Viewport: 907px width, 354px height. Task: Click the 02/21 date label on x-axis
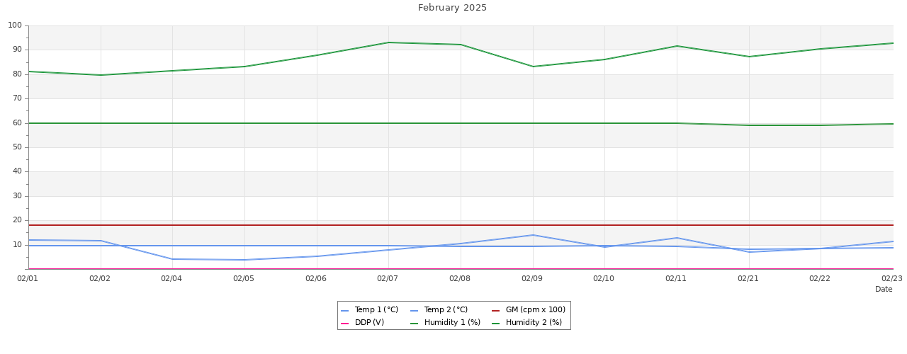coord(748,279)
